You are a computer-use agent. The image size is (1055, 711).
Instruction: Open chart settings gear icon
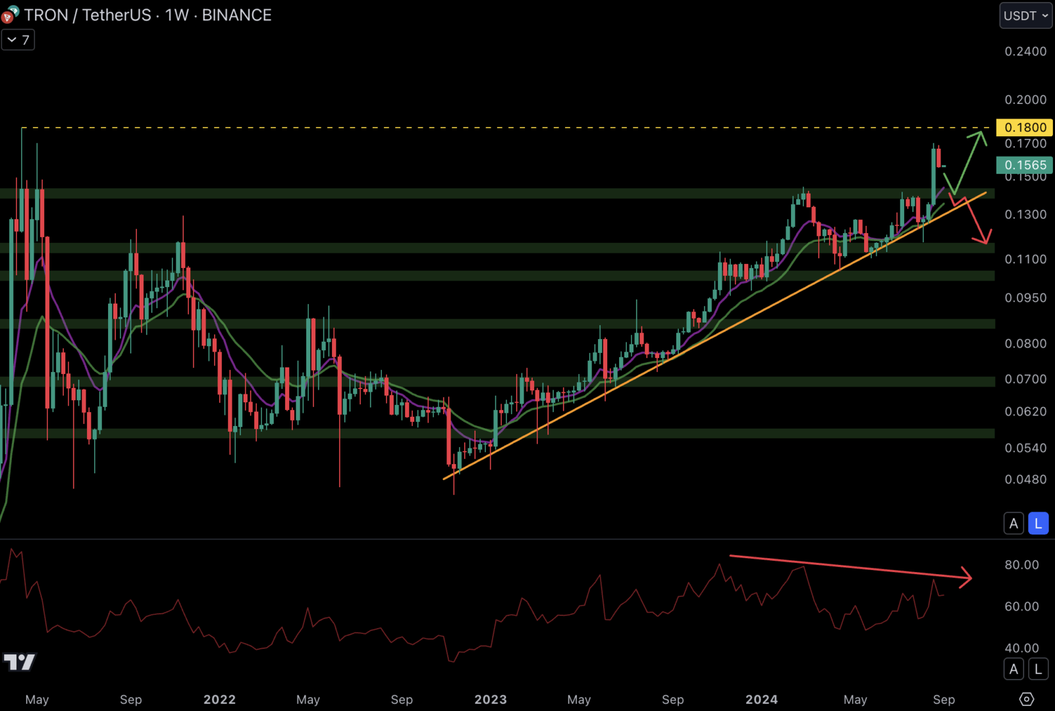(1026, 698)
